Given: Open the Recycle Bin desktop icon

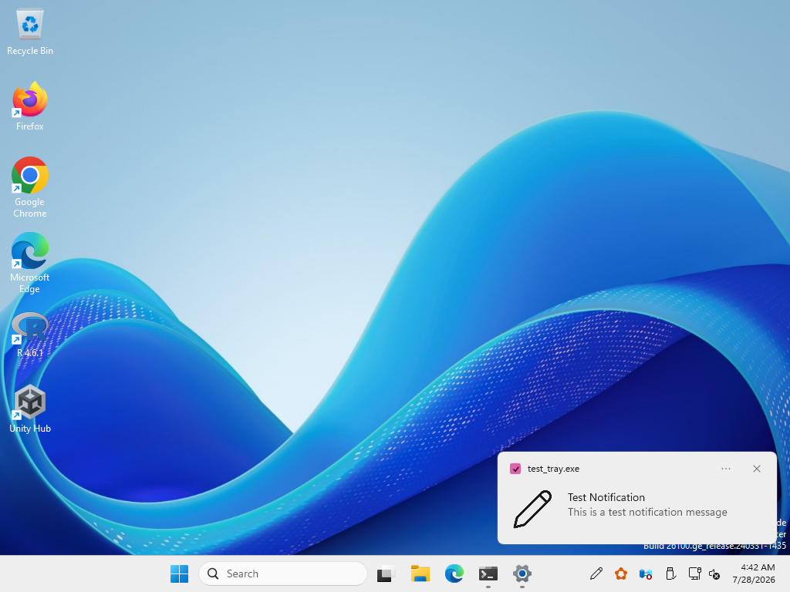Looking at the screenshot, I should pyautogui.click(x=30, y=31).
